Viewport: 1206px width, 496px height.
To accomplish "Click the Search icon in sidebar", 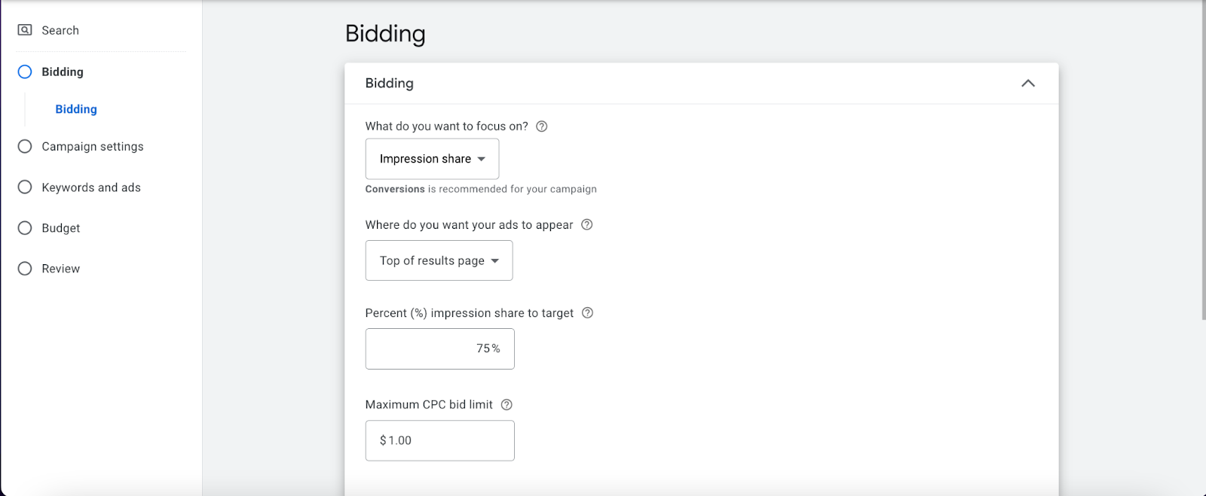I will tap(25, 30).
